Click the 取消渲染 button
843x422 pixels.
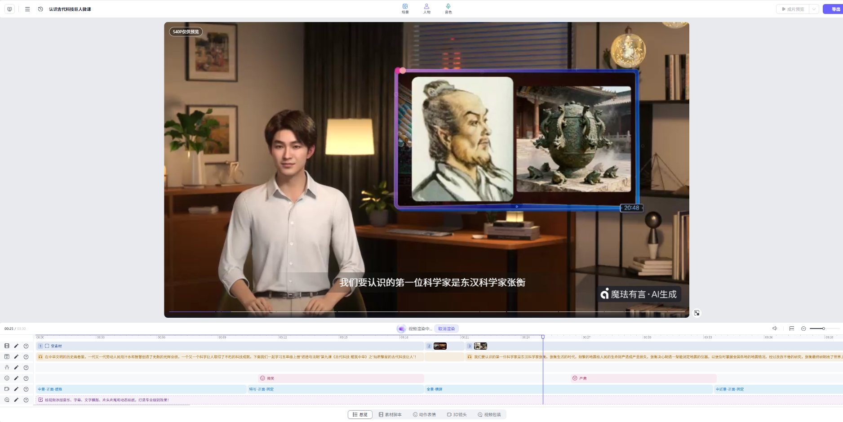click(446, 329)
